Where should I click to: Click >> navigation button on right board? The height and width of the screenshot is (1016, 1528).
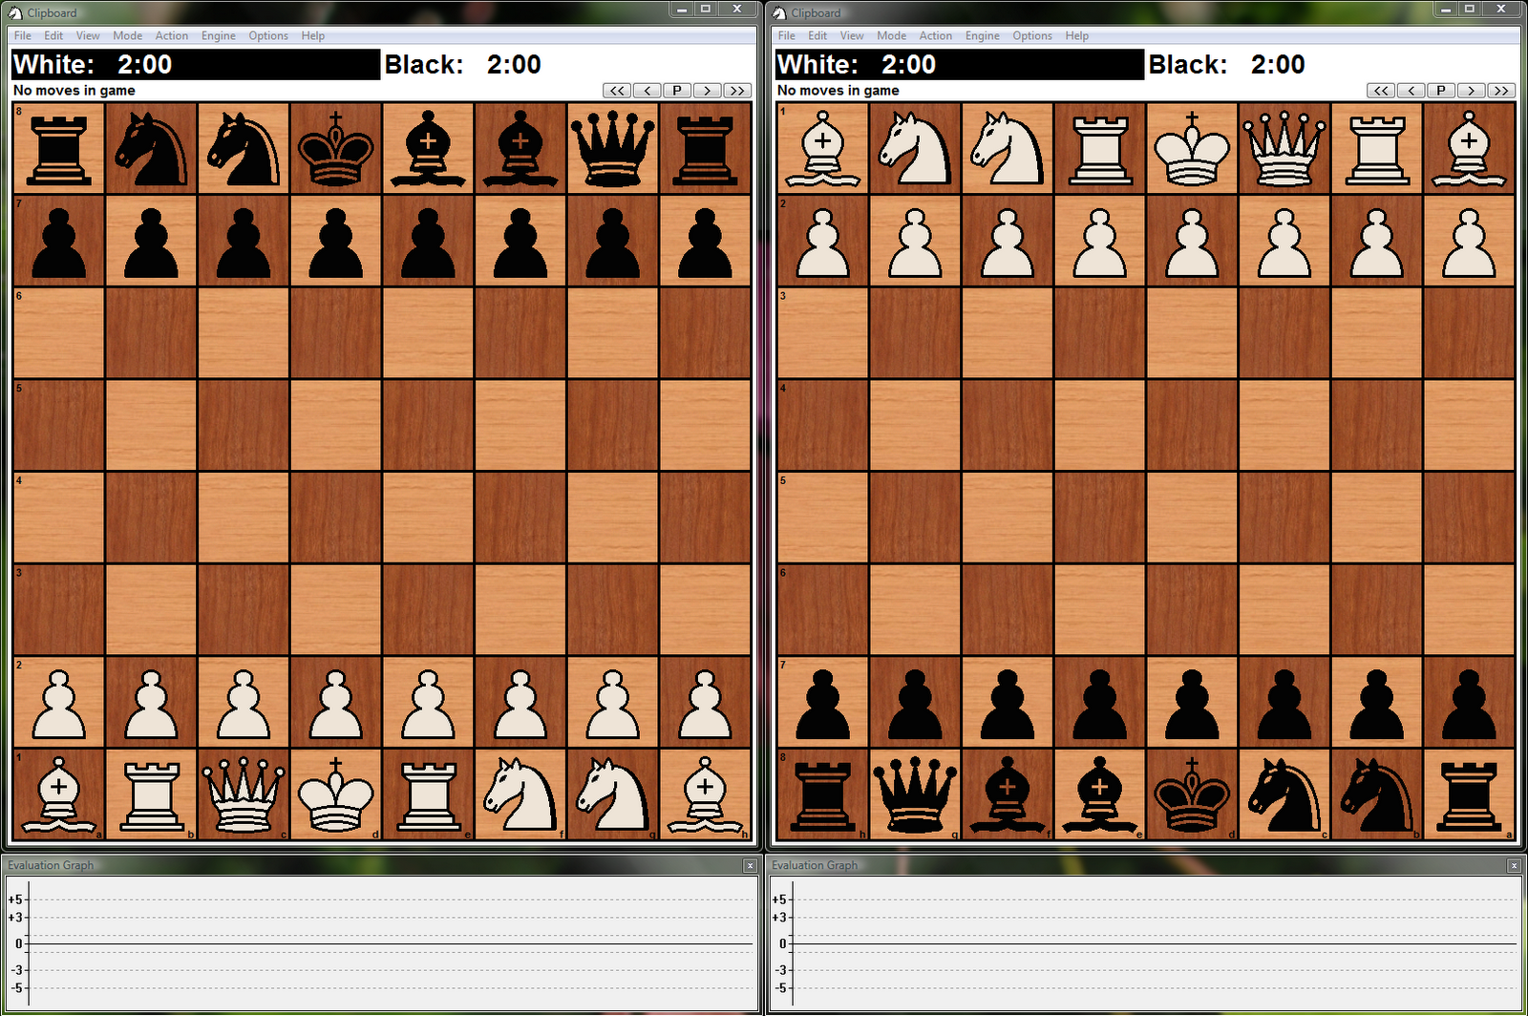click(1501, 90)
